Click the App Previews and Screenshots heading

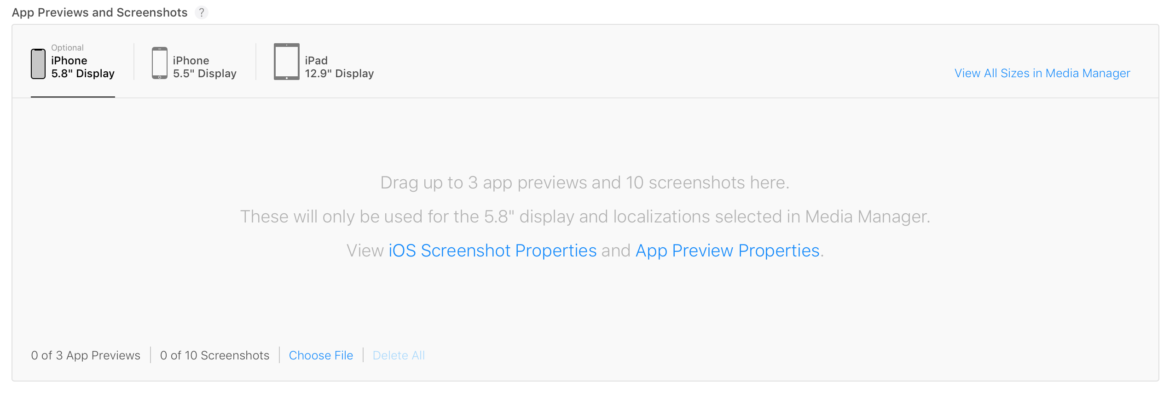click(x=99, y=12)
